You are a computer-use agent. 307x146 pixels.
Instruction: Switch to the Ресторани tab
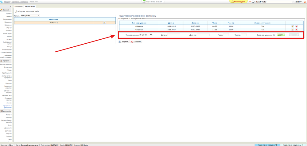(x=18, y=6)
